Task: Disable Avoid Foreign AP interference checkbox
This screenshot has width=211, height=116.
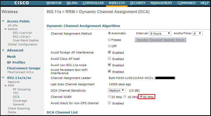Action: 109,52
